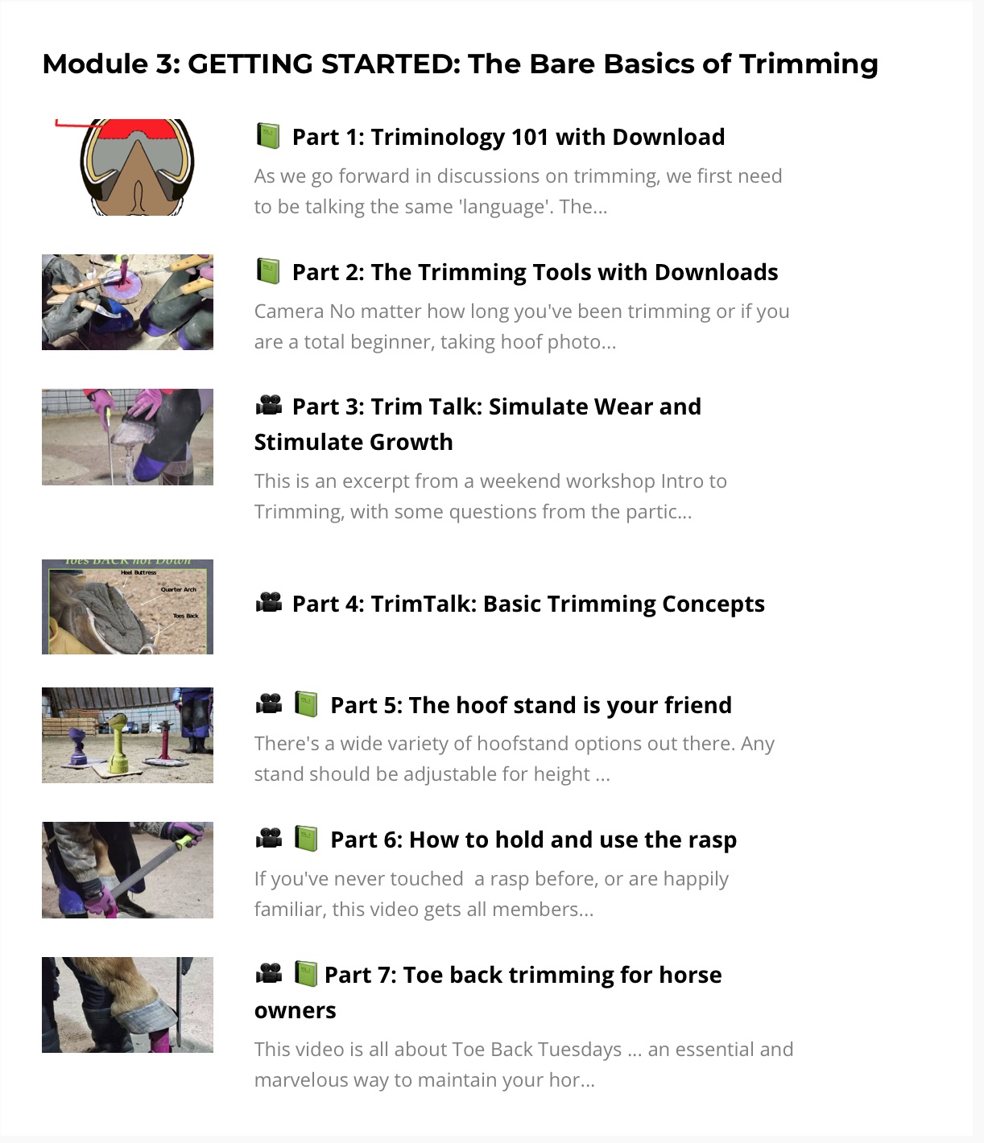The image size is (984, 1143).
Task: Open Part 1: Triminology 101 with Download
Action: point(508,137)
